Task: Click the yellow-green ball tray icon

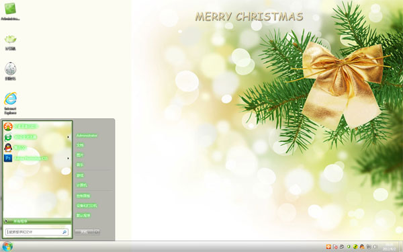Action: point(355,247)
